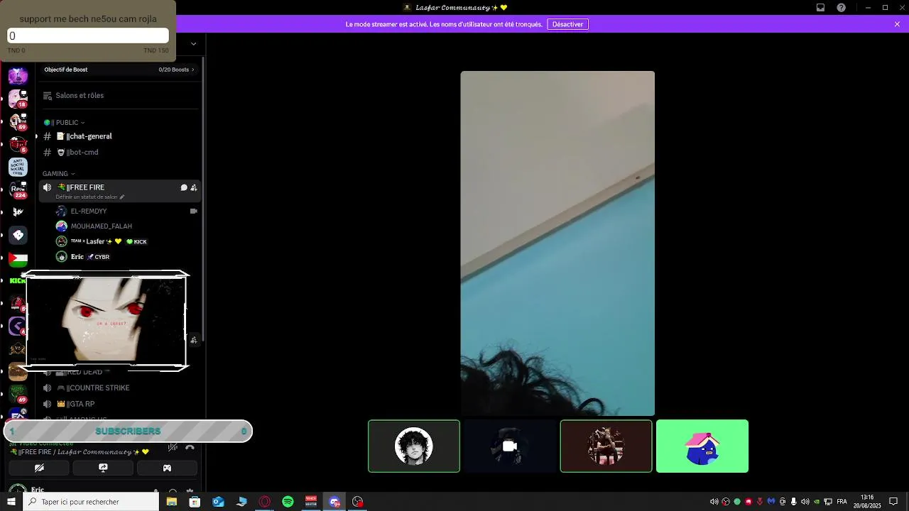Edit status via Définir un statut de salon

(90, 197)
